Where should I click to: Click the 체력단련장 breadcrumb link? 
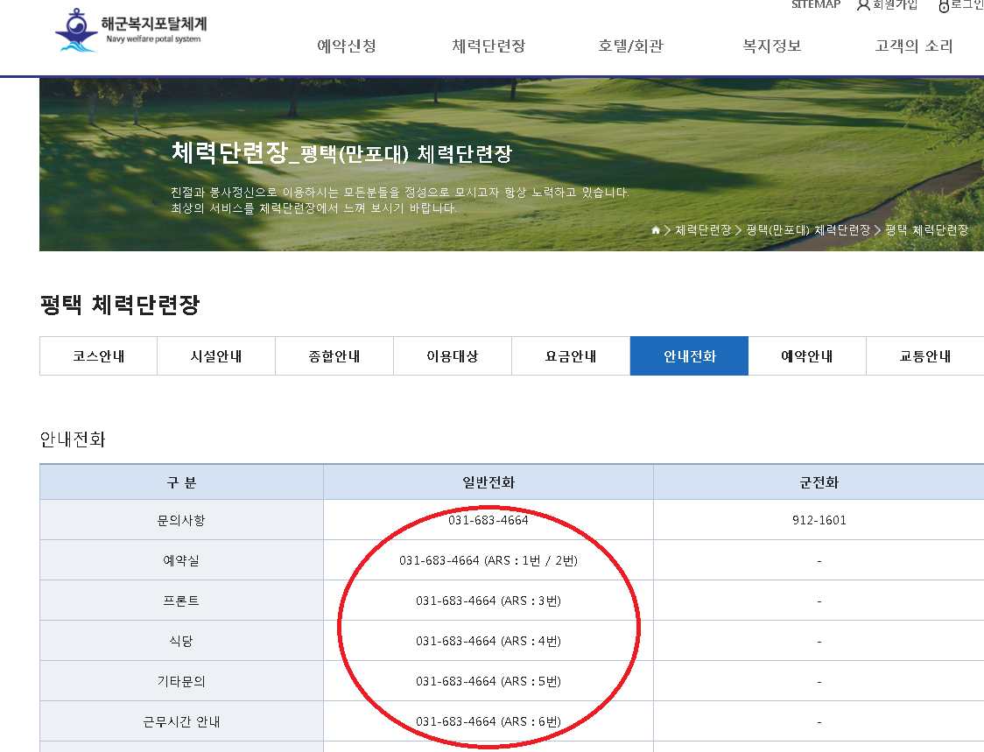pyautogui.click(x=701, y=230)
